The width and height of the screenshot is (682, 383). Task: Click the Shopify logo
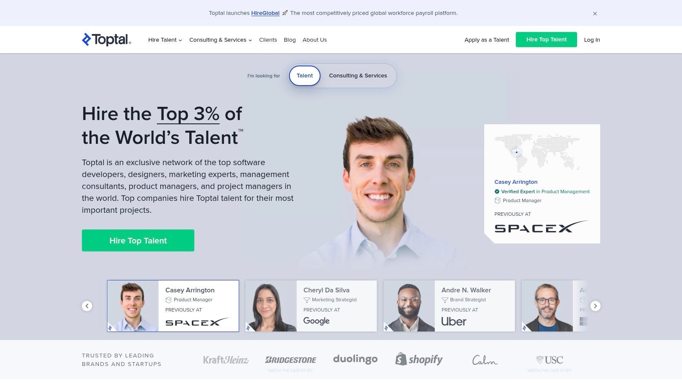point(419,360)
